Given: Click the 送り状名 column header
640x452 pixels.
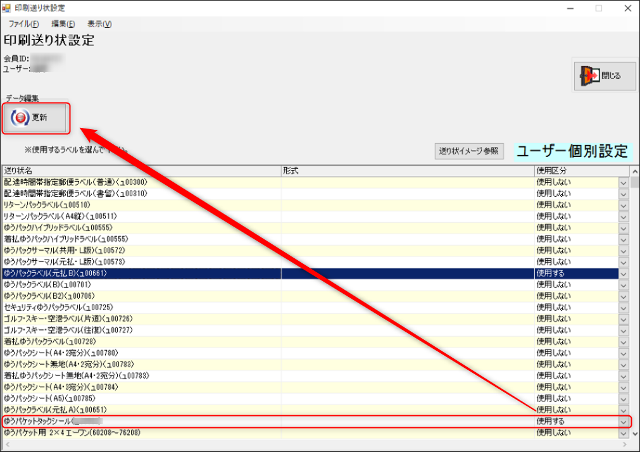Looking at the screenshot, I should [x=142, y=171].
